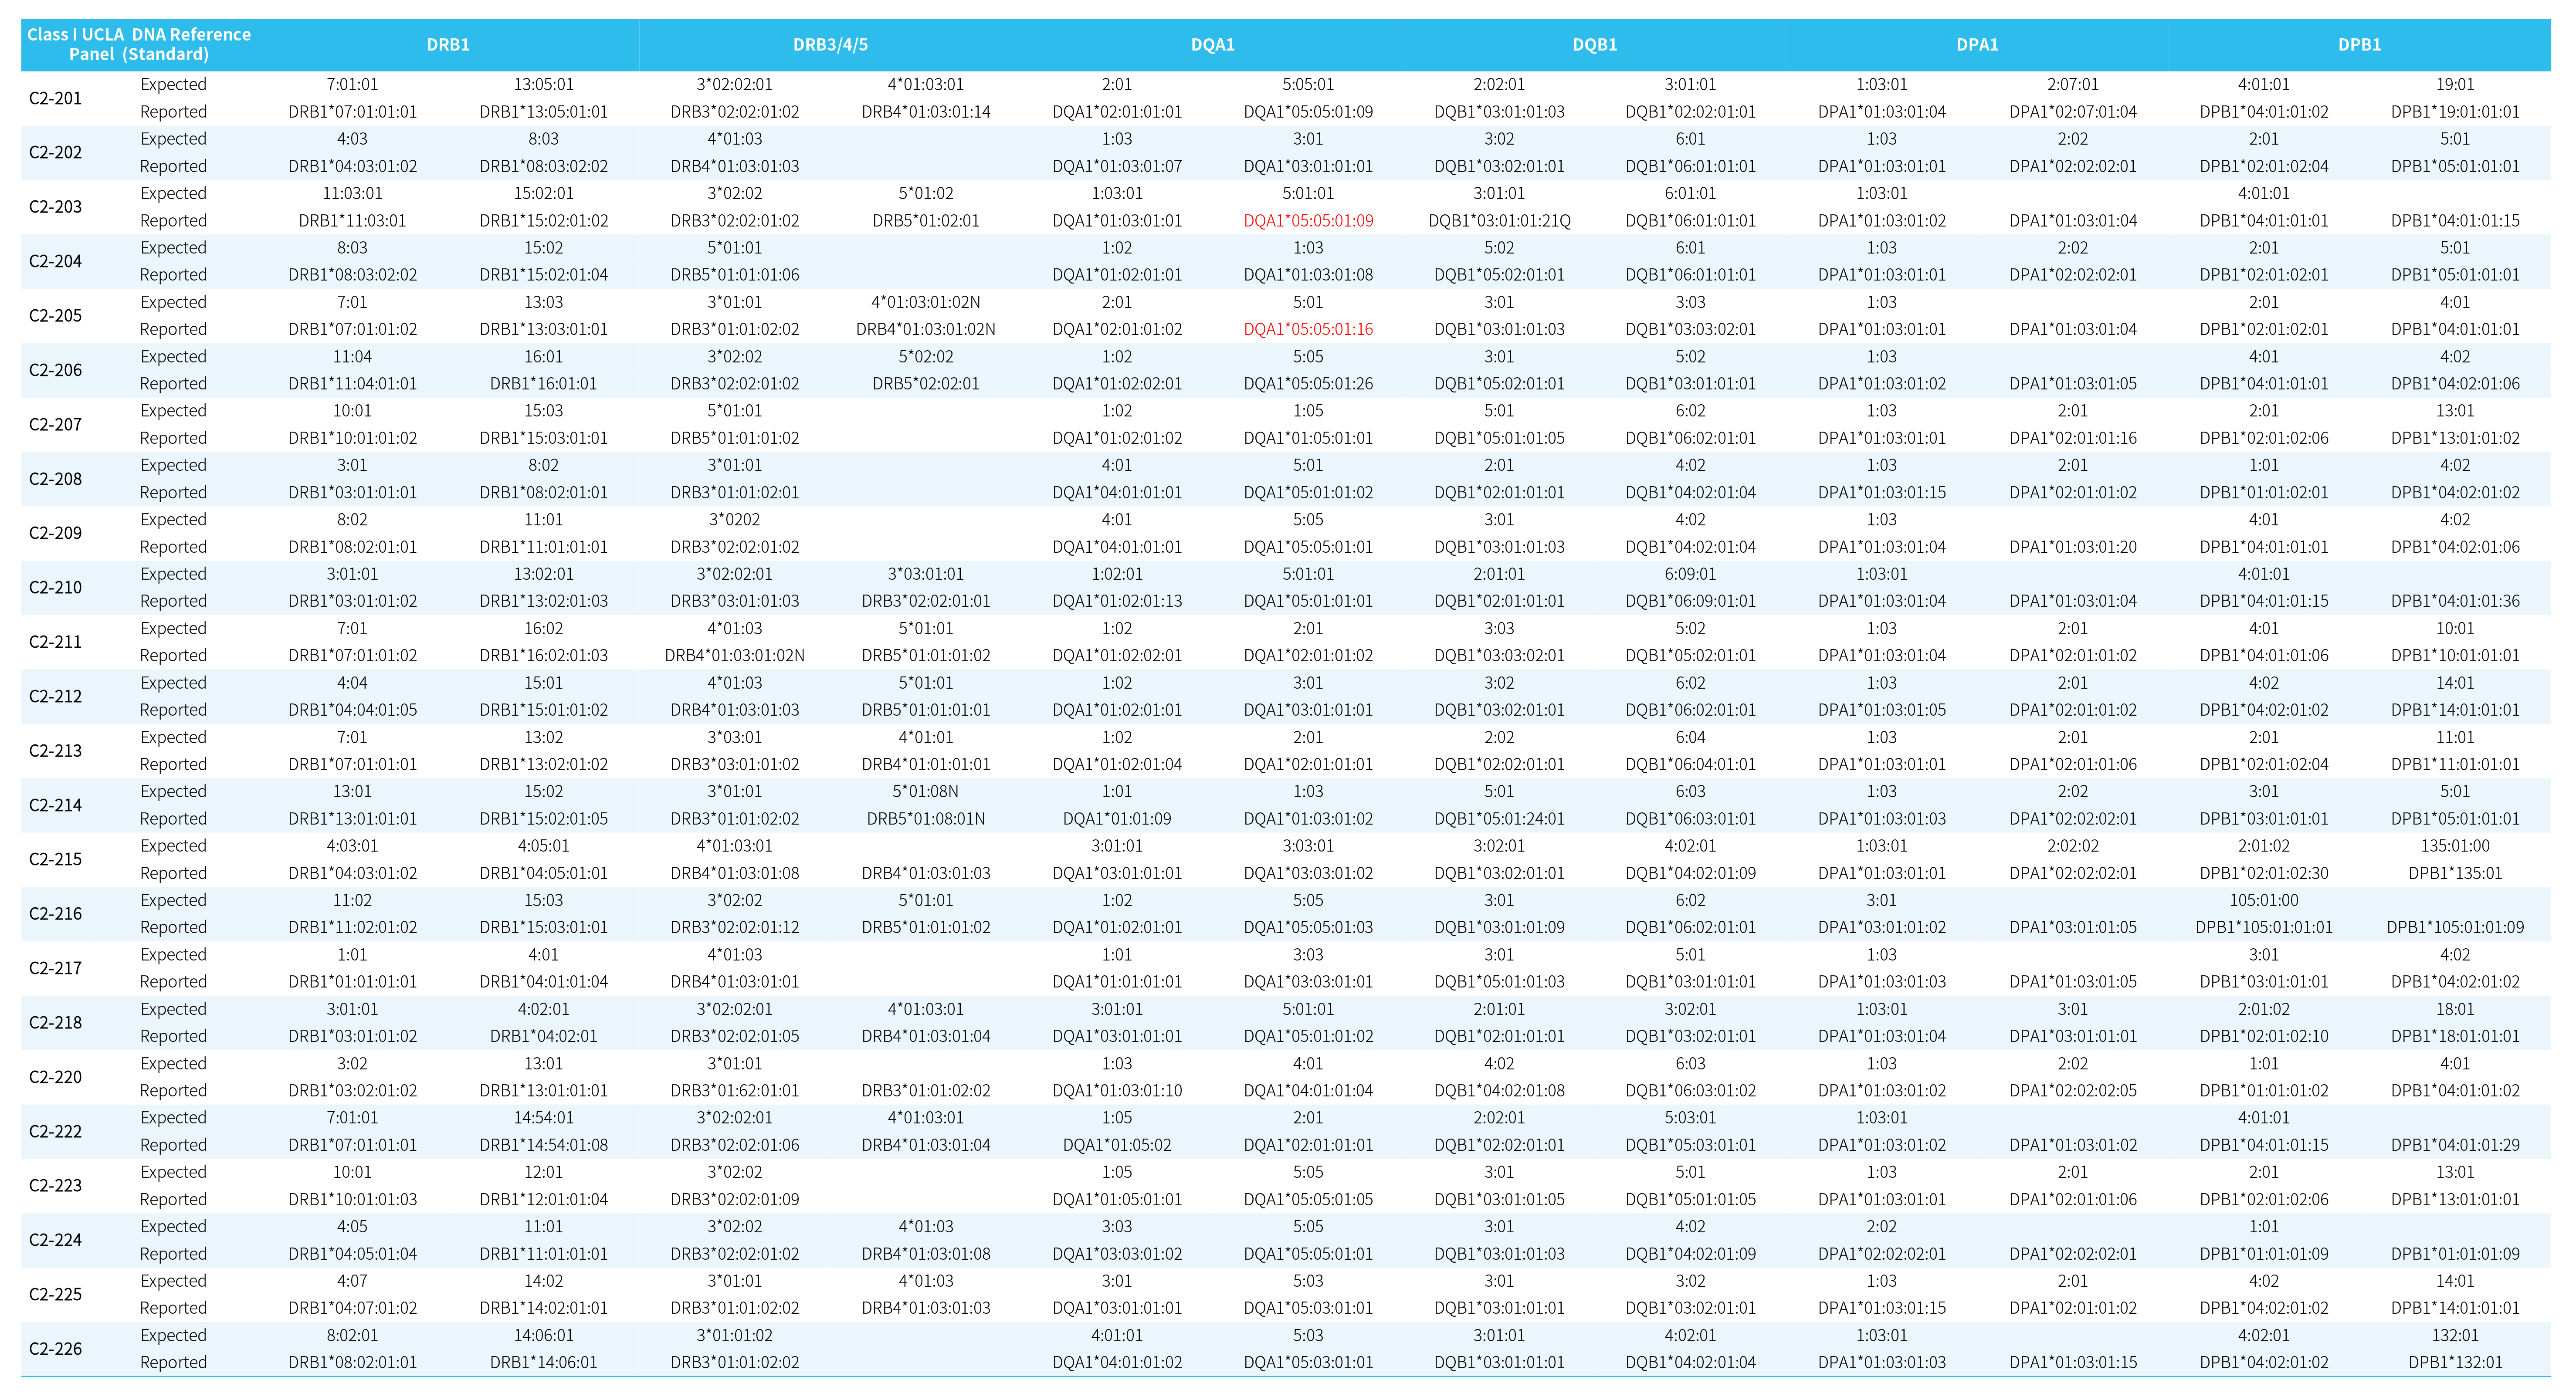Select the DPB1*19:01:01:01 cell

click(2455, 112)
